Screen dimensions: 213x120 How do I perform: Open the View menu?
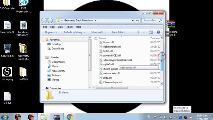pos(60,27)
